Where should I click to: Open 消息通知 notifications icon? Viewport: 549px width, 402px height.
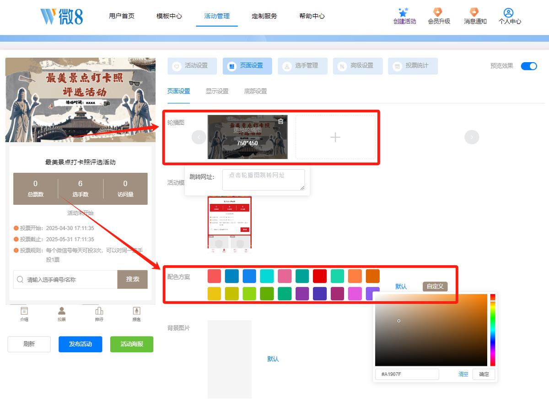click(474, 12)
